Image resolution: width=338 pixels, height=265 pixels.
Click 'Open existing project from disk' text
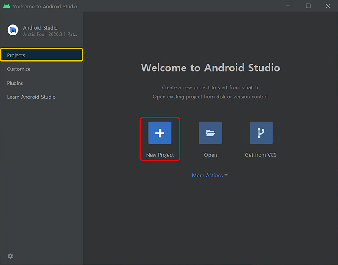coord(210,97)
